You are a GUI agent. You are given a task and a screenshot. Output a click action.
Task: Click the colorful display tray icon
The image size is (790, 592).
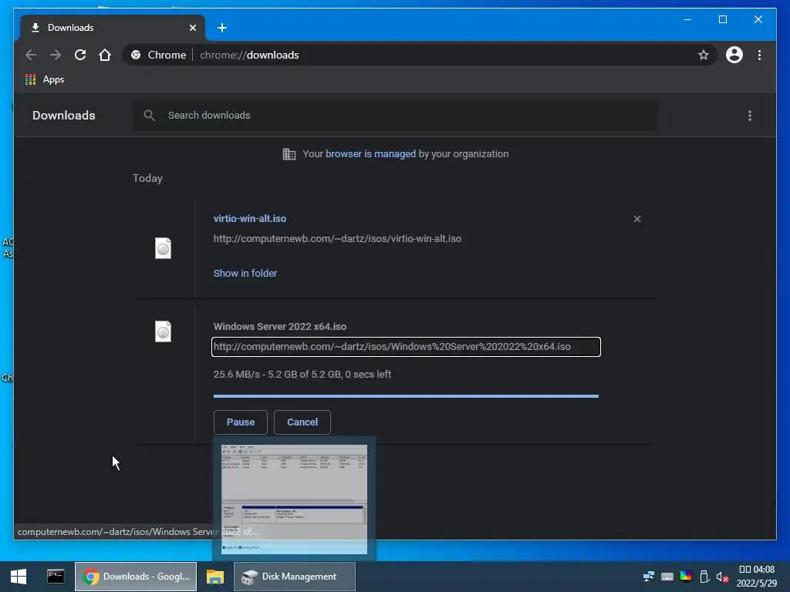(x=686, y=577)
